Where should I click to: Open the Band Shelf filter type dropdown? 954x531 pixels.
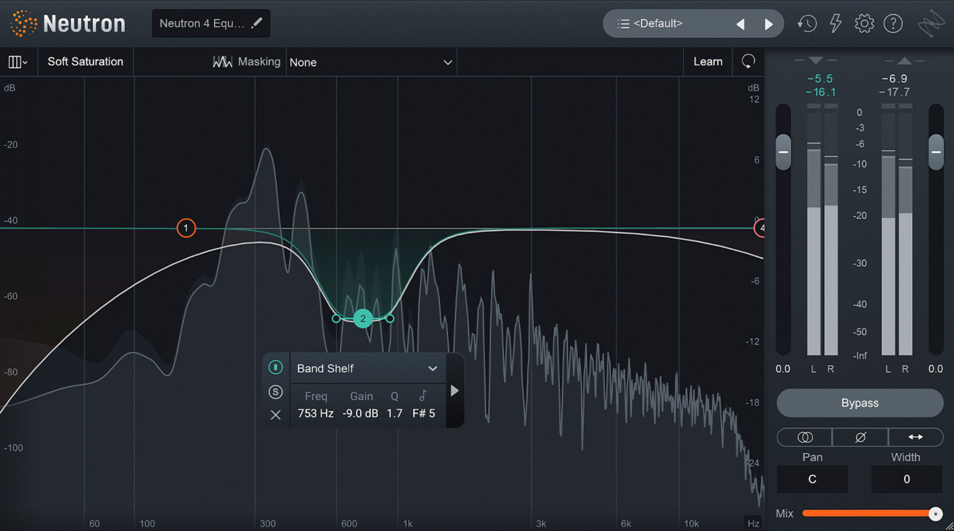coord(368,368)
